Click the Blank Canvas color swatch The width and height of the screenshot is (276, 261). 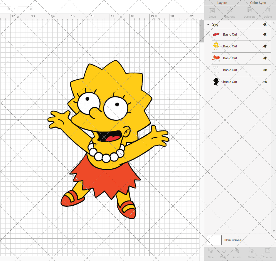tap(214, 240)
